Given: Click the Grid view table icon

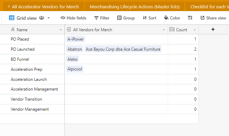Looking at the screenshot, I should tap(12, 18).
